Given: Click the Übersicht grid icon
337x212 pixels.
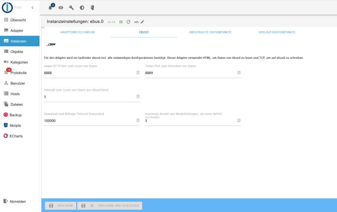Looking at the screenshot, I should (x=6, y=20).
